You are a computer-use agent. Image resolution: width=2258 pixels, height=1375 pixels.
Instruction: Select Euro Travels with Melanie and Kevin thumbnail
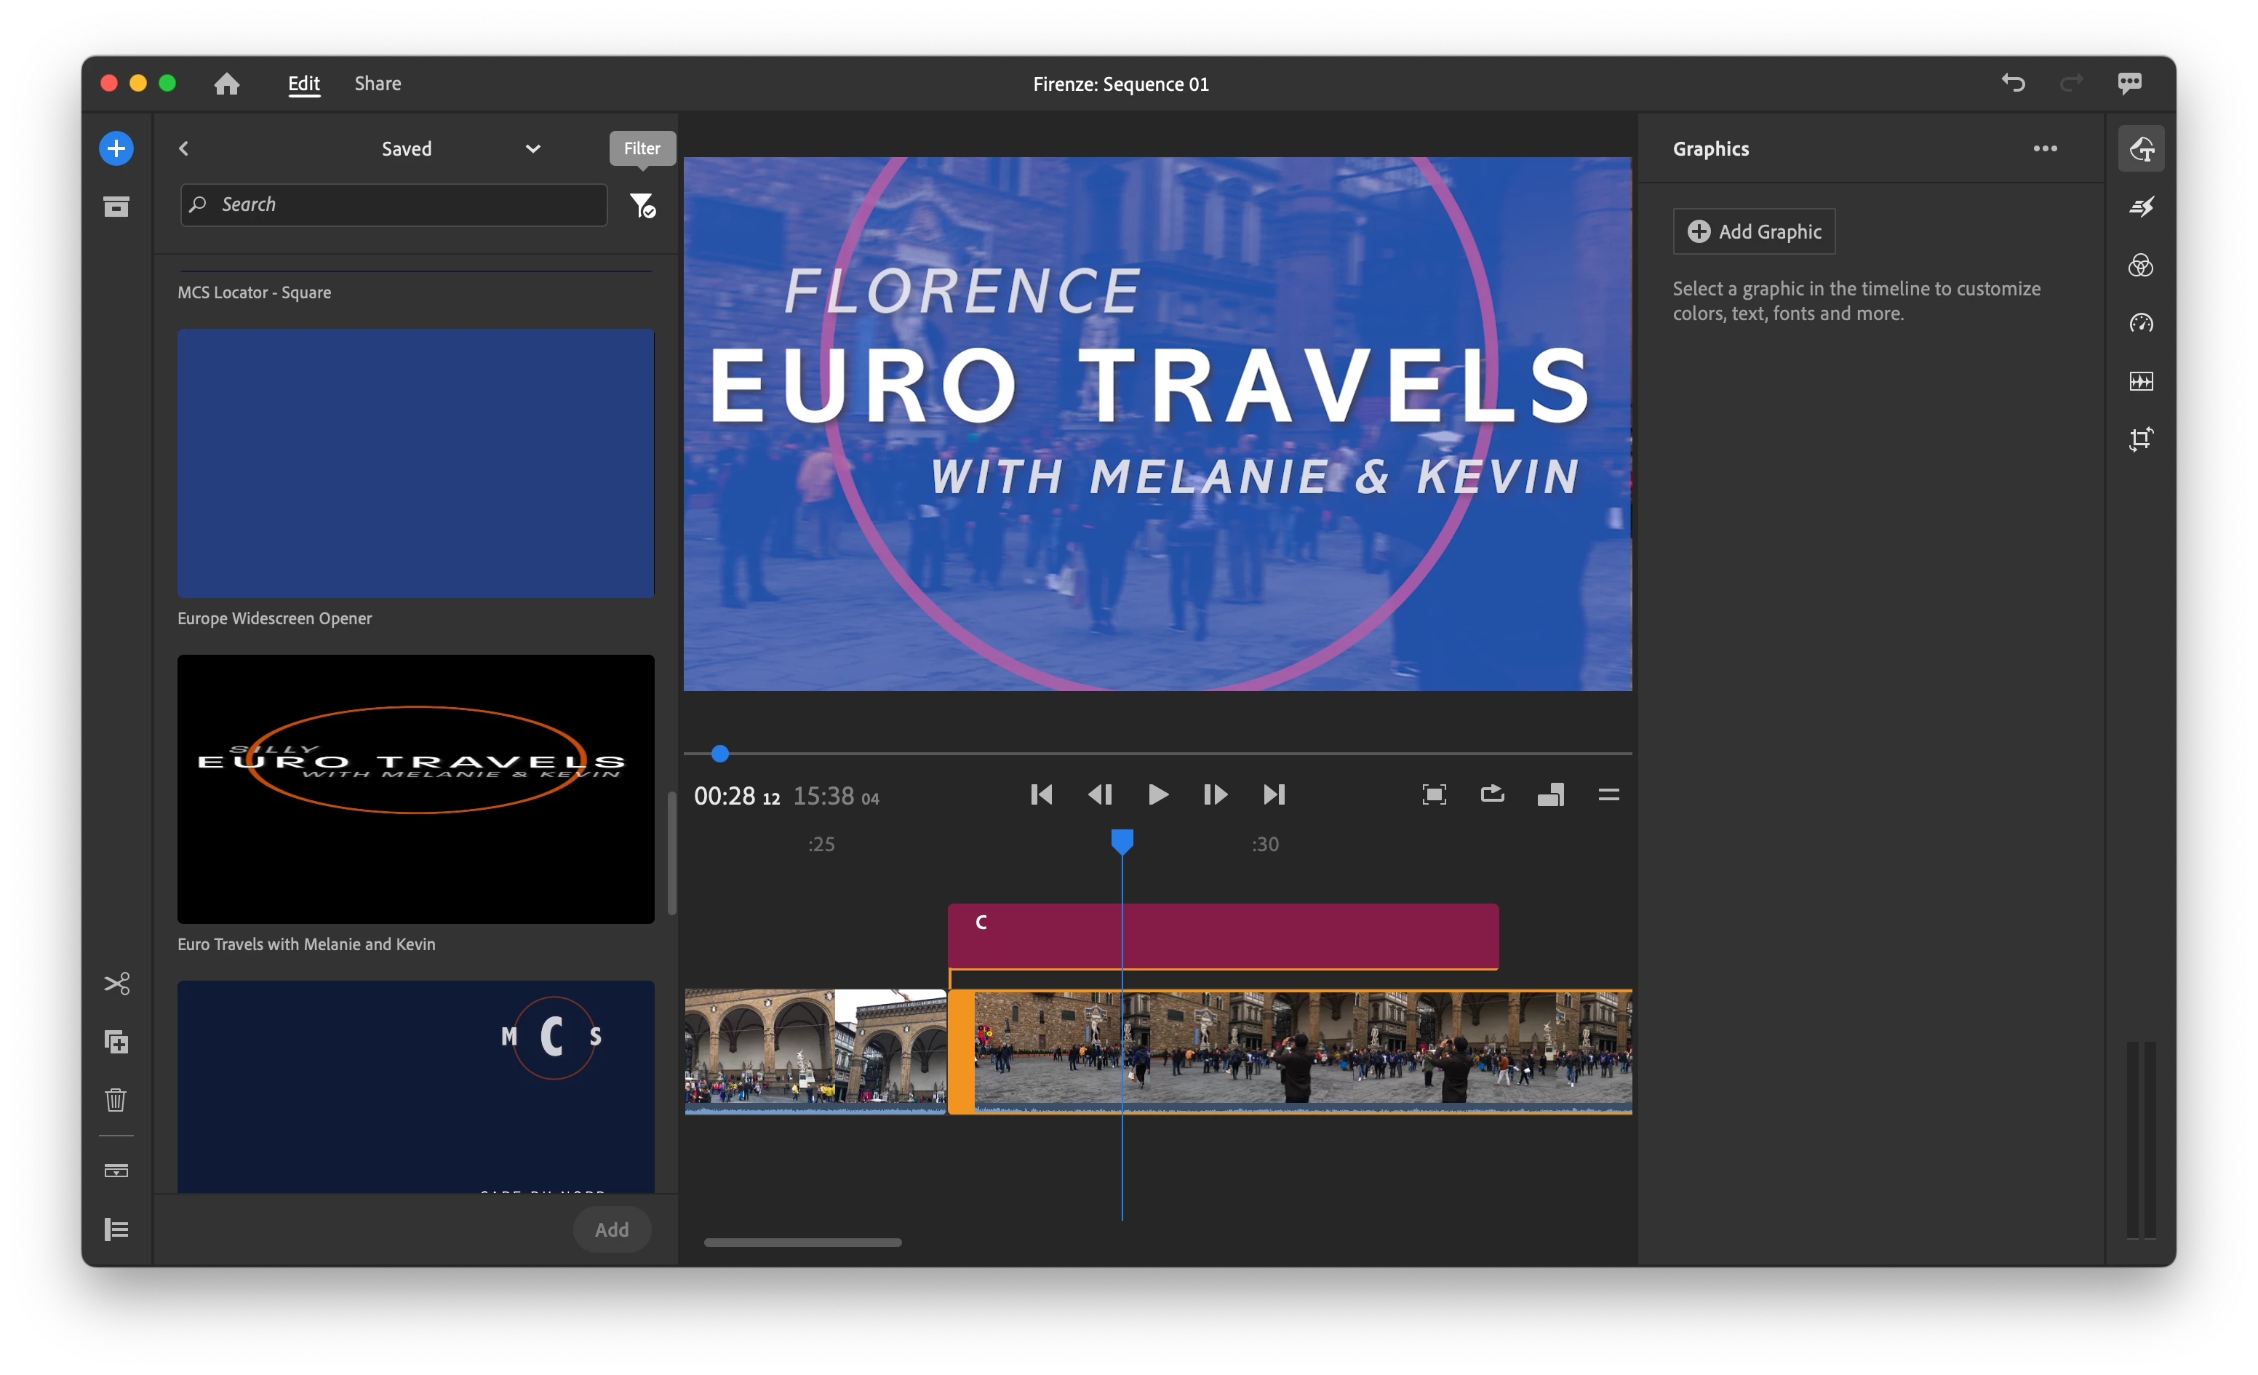[x=415, y=789]
